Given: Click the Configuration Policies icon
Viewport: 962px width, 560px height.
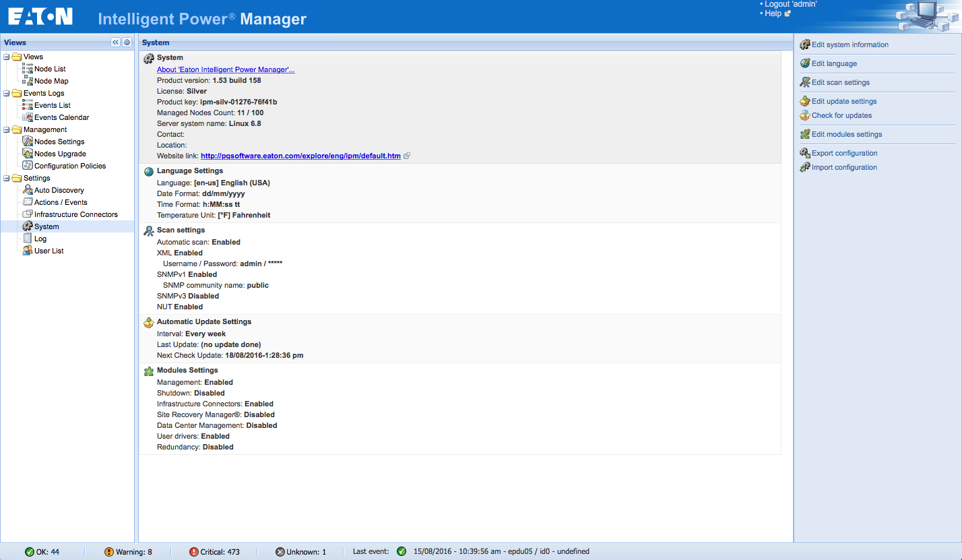Looking at the screenshot, I should (28, 166).
